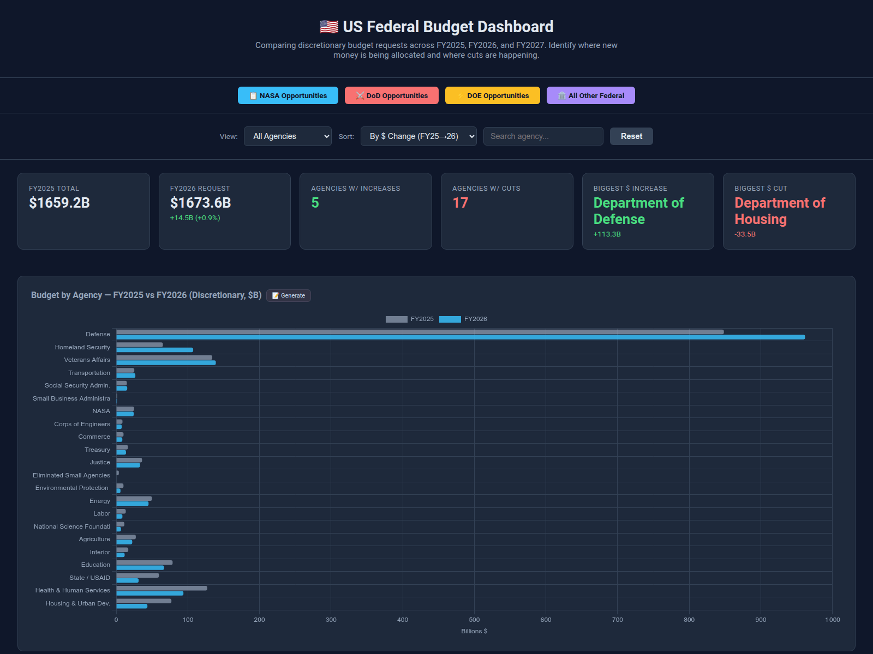This screenshot has width=873, height=654.
Task: Click the Interior axis label
Action: point(100,552)
